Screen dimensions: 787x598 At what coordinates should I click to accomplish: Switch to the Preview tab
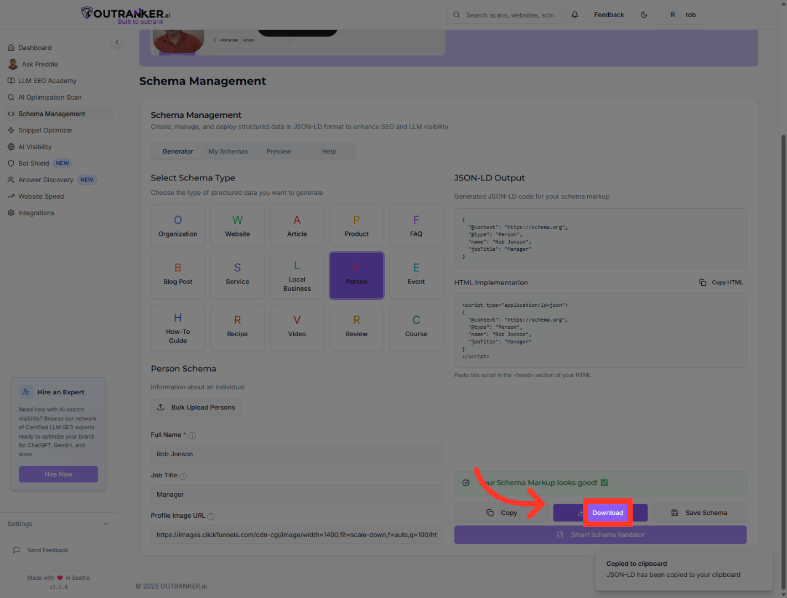[x=278, y=152]
